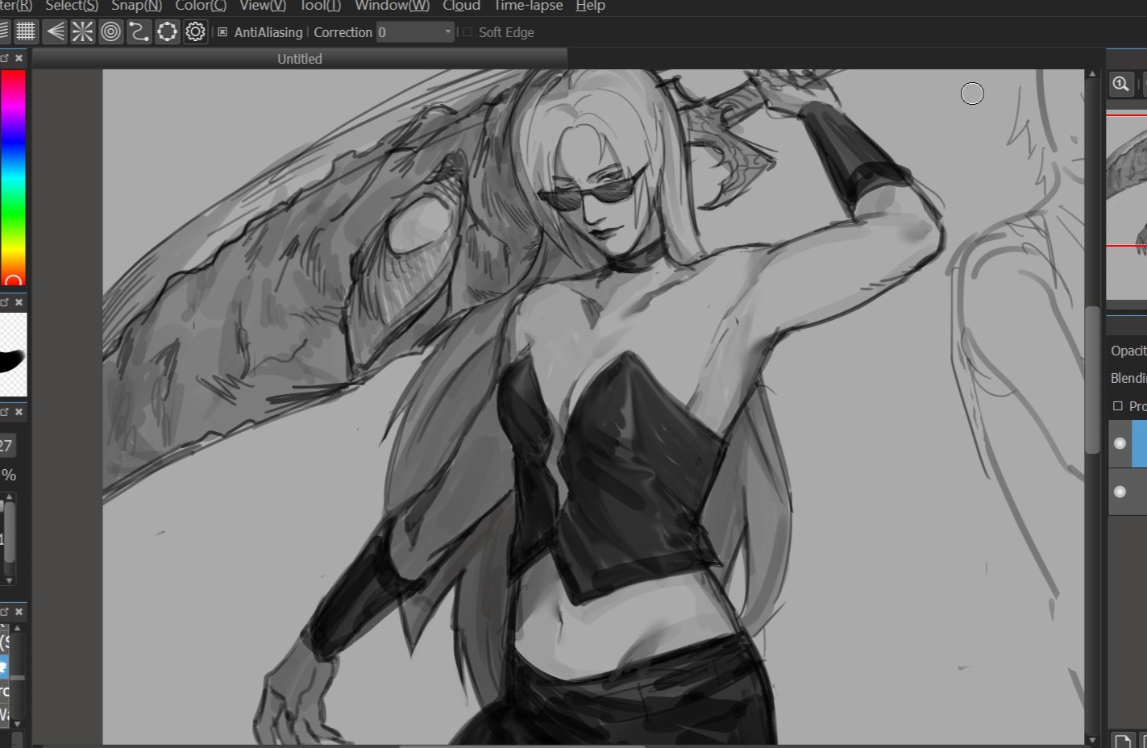
Task: Select the grid snap icon
Action: coord(26,32)
